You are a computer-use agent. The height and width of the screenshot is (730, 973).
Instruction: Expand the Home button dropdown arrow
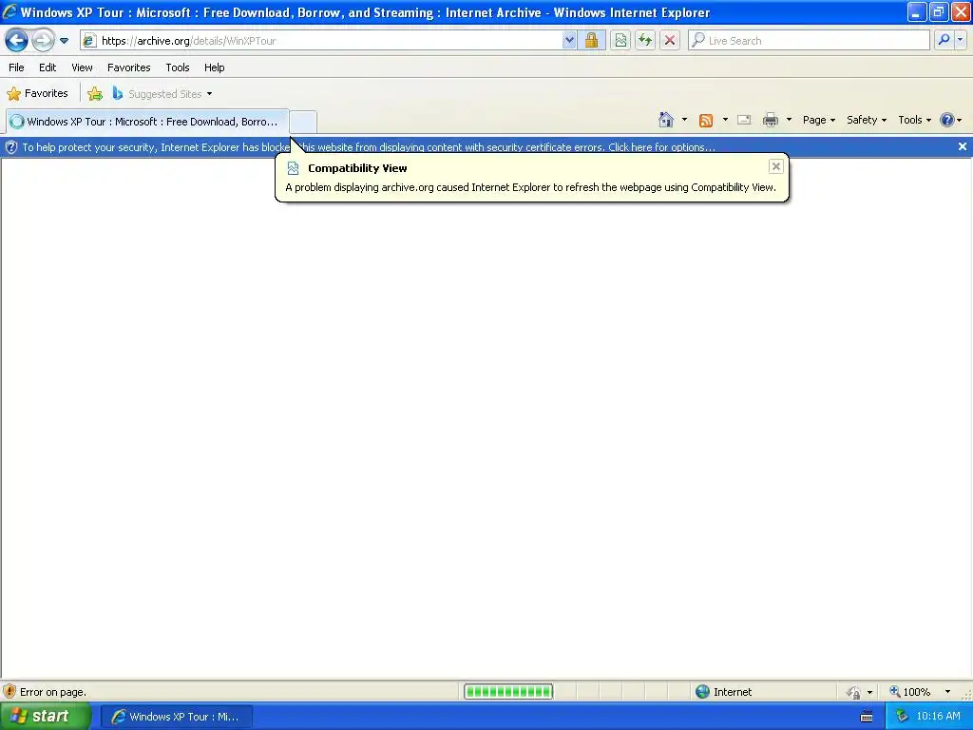click(684, 120)
